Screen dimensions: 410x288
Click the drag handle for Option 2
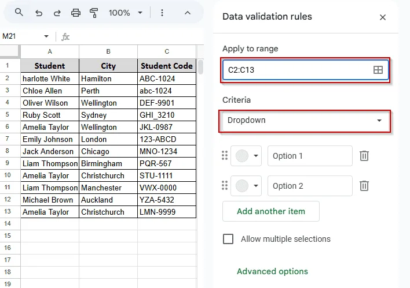click(225, 186)
